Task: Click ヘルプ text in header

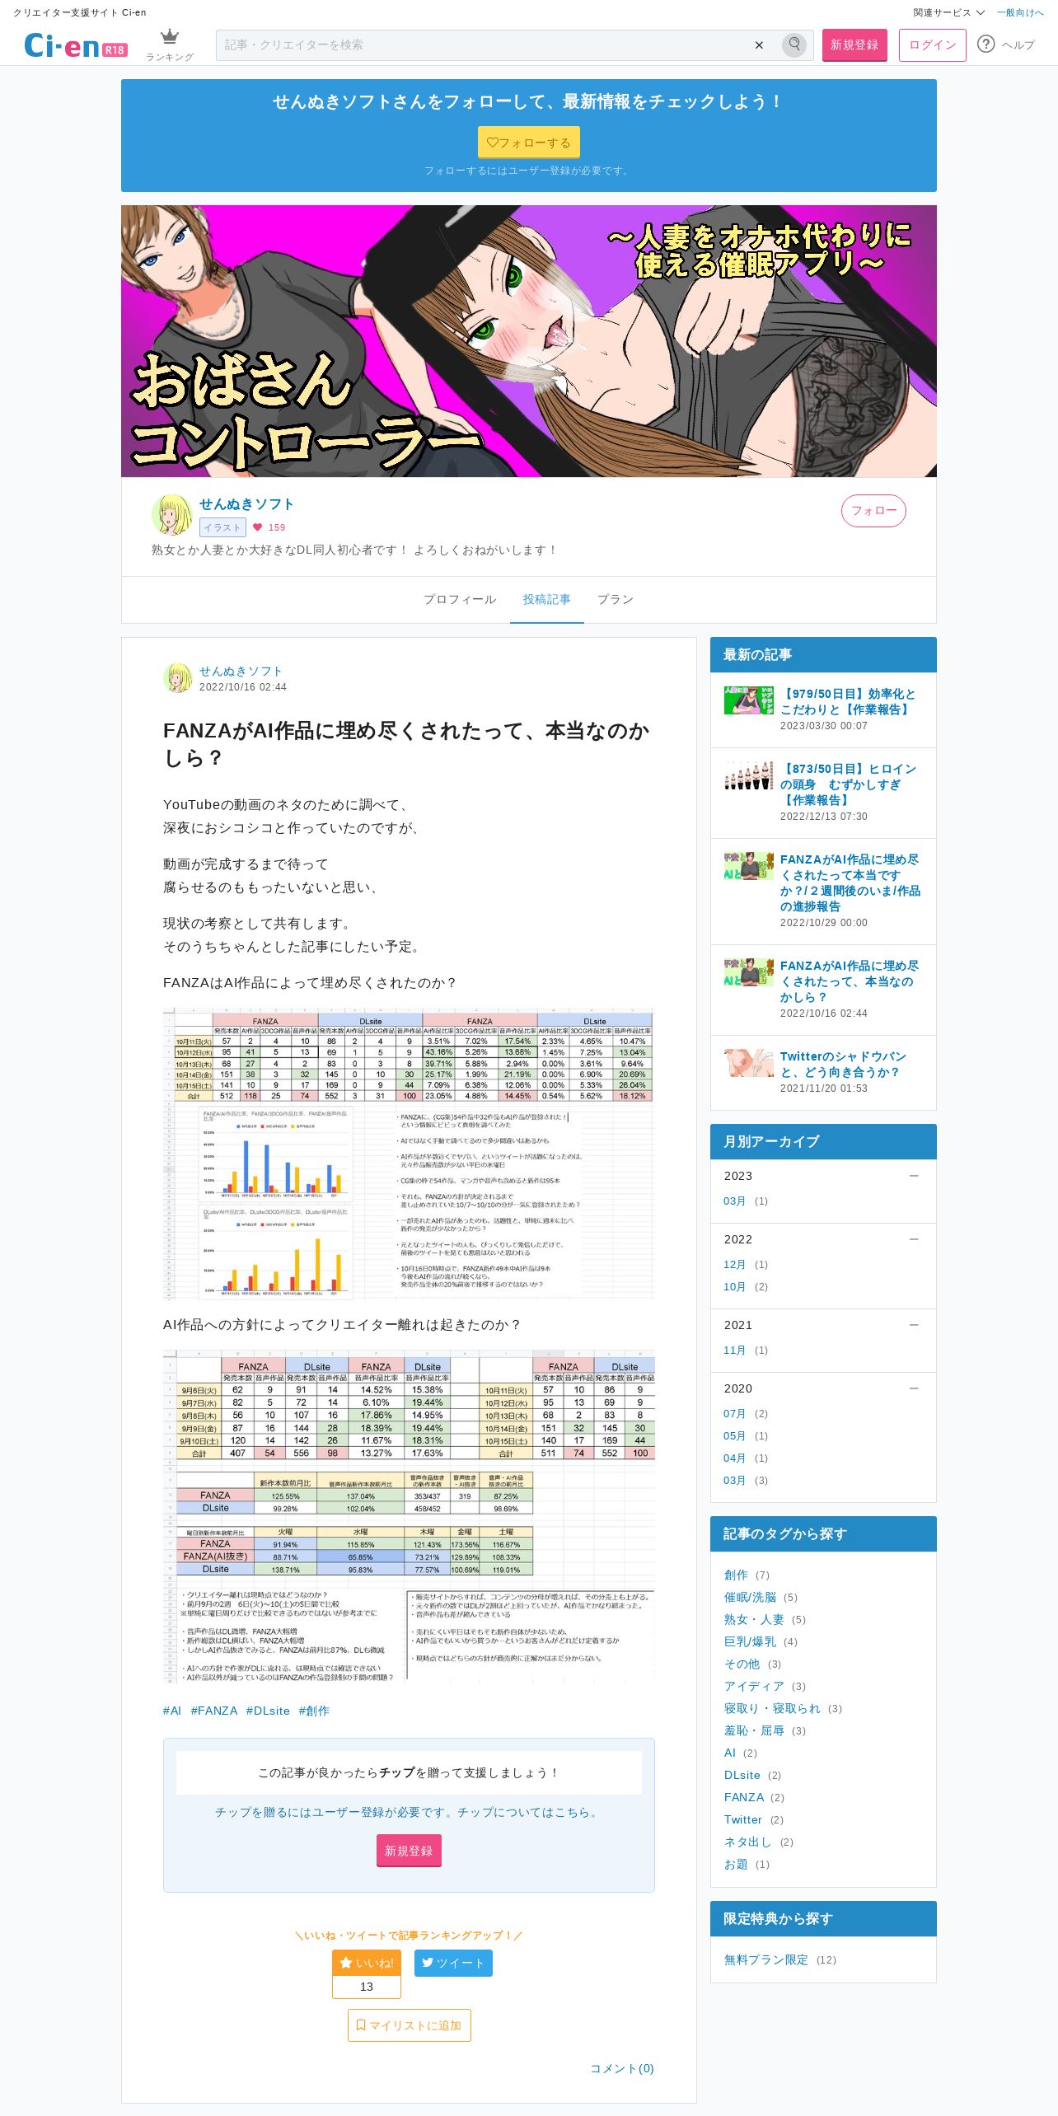Action: (x=1018, y=45)
